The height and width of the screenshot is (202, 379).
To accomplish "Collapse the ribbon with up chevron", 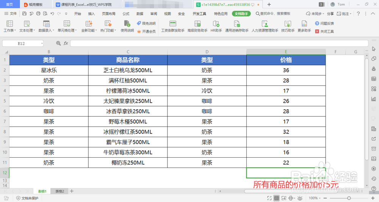I will tap(373, 14).
